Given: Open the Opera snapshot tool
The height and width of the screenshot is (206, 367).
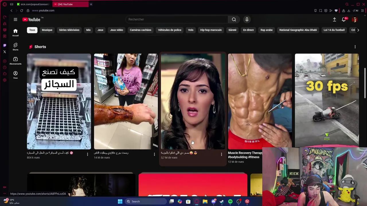Looking at the screenshot, I should click(321, 11).
